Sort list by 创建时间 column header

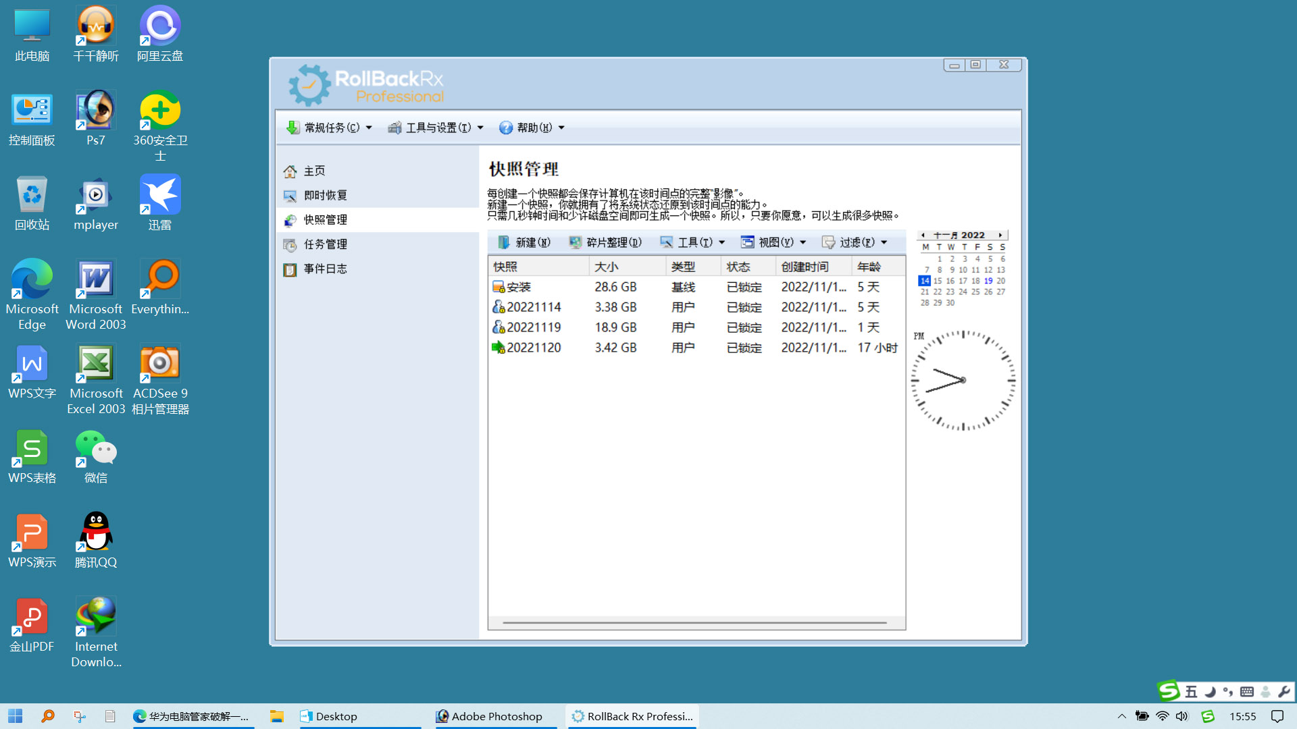coord(805,267)
